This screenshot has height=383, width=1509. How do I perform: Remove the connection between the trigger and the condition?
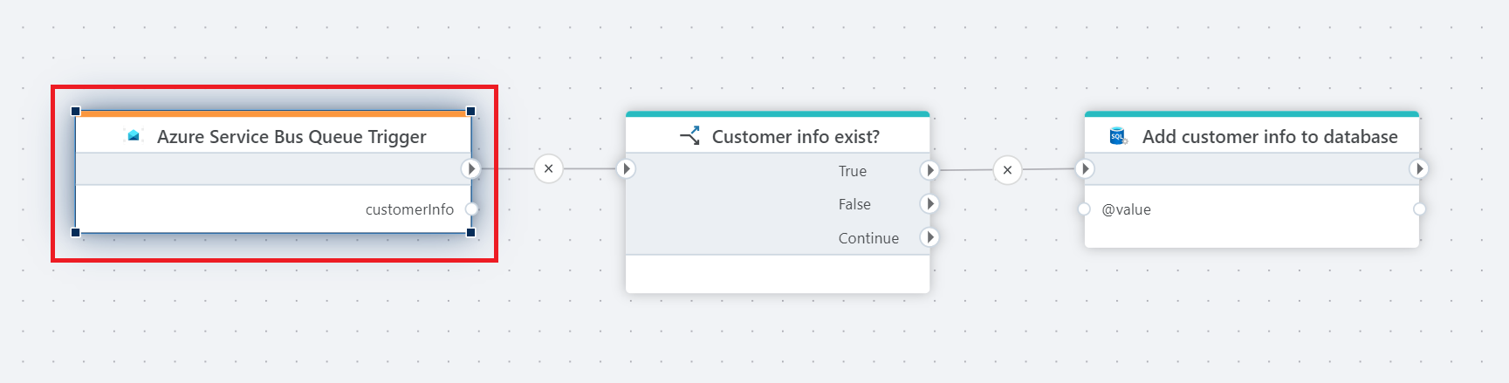pyautogui.click(x=548, y=168)
